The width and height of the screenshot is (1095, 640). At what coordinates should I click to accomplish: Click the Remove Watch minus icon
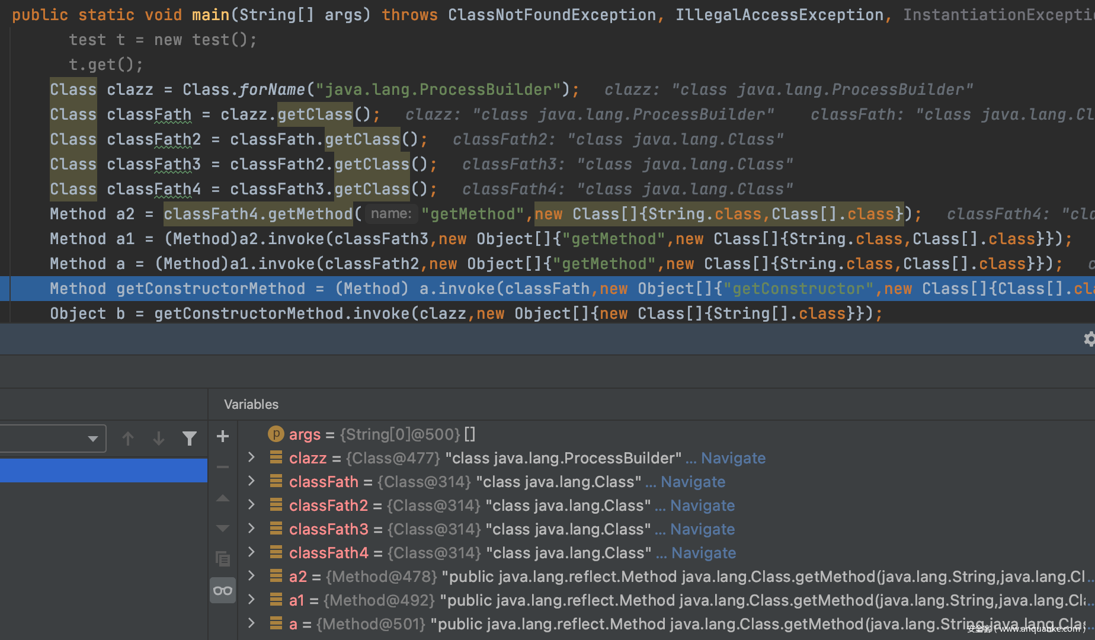(223, 468)
